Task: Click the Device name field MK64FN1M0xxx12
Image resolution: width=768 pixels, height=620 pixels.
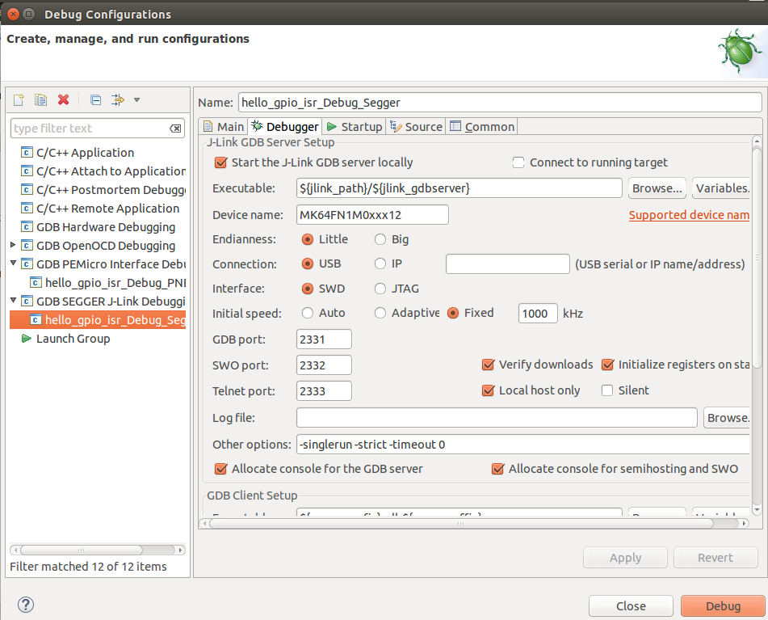Action: 372,215
